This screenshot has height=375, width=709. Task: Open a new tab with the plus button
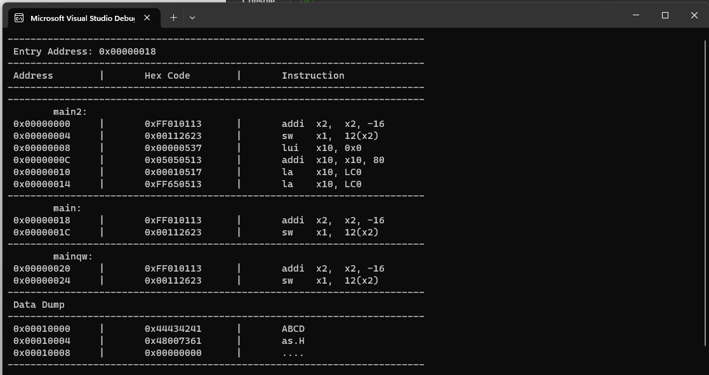point(173,18)
